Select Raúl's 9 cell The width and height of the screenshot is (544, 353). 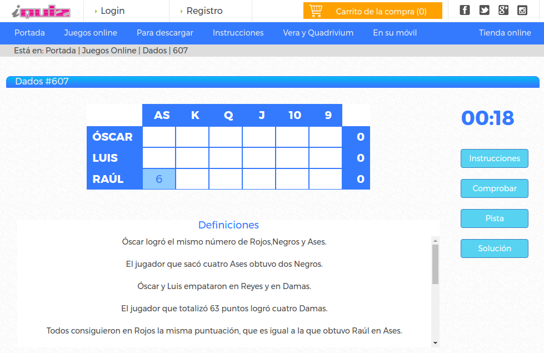(x=326, y=179)
